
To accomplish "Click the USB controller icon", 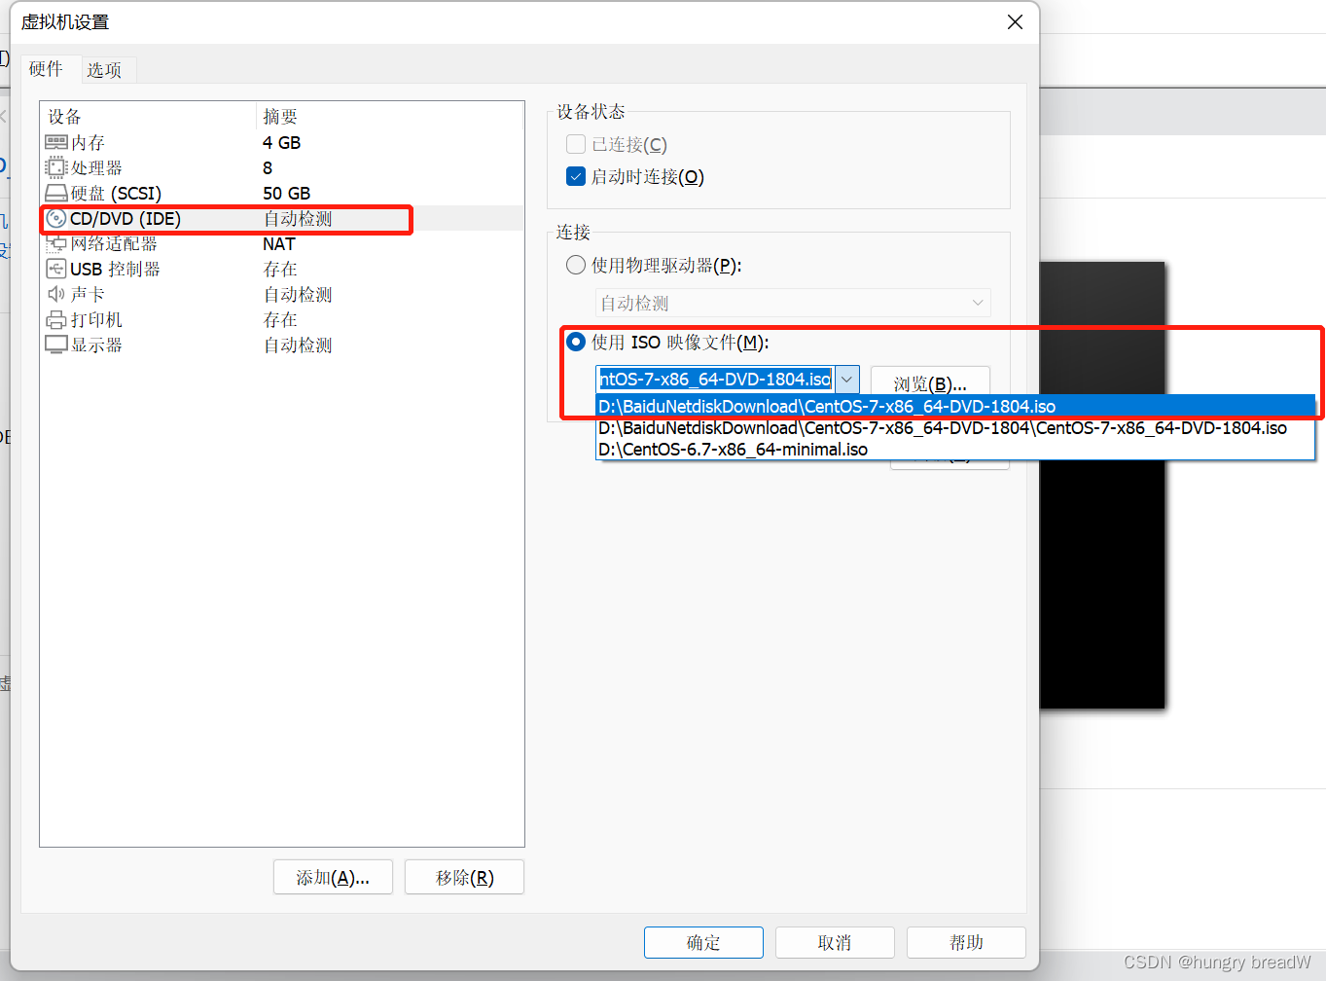I will (56, 269).
